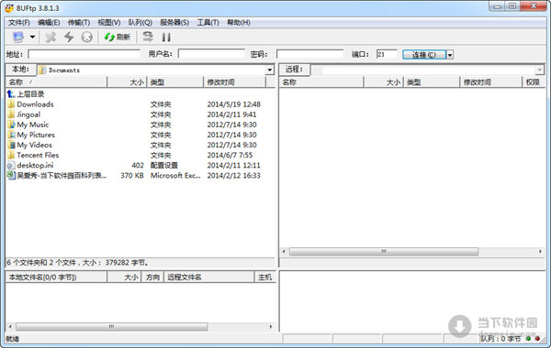Click the disconnect toolbar icon
Viewport: 551px width, 348px height.
point(51,37)
